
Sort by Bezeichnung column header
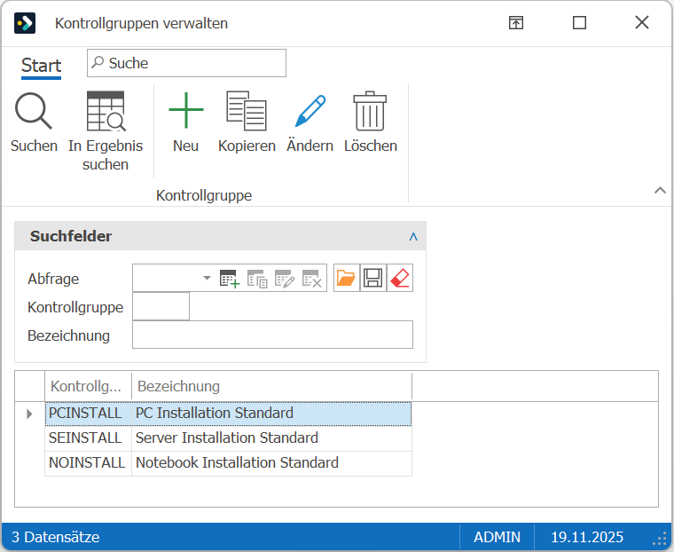(x=271, y=386)
